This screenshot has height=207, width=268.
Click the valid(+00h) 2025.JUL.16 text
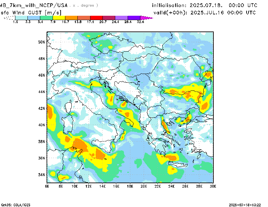(205, 13)
